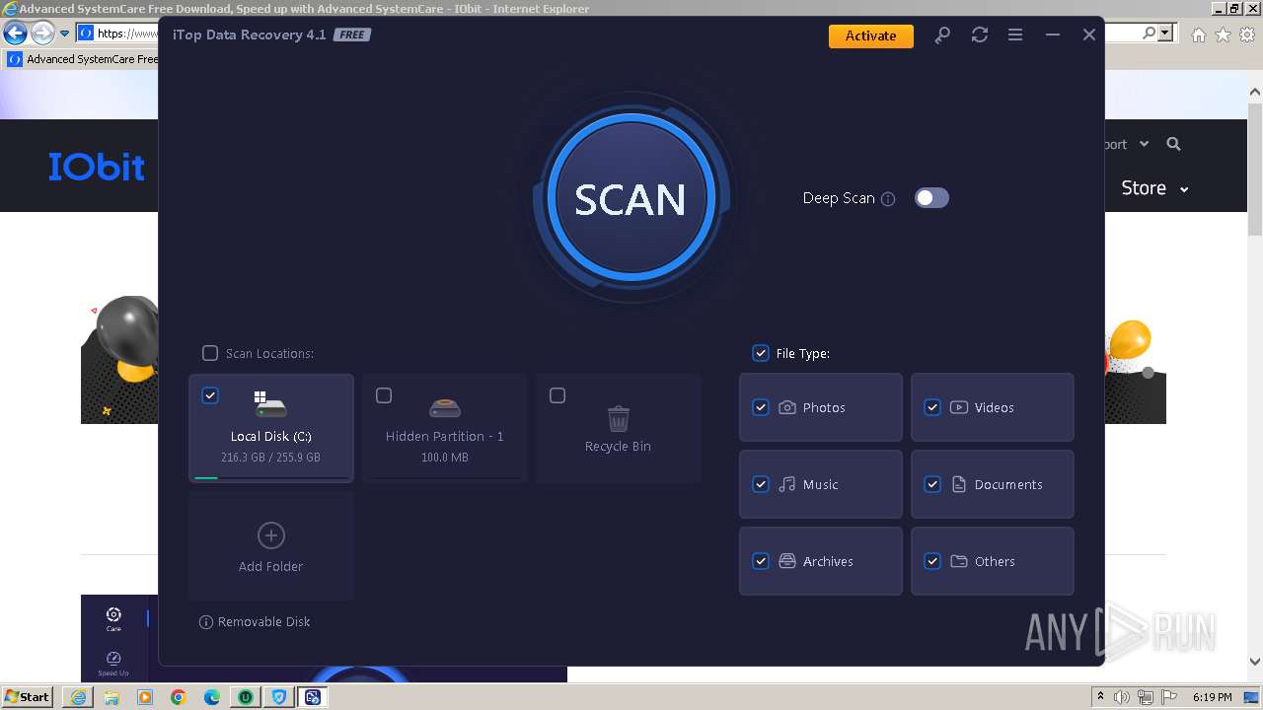The height and width of the screenshot is (710, 1263).
Task: Uncheck the Music file type checkbox
Action: [x=761, y=484]
